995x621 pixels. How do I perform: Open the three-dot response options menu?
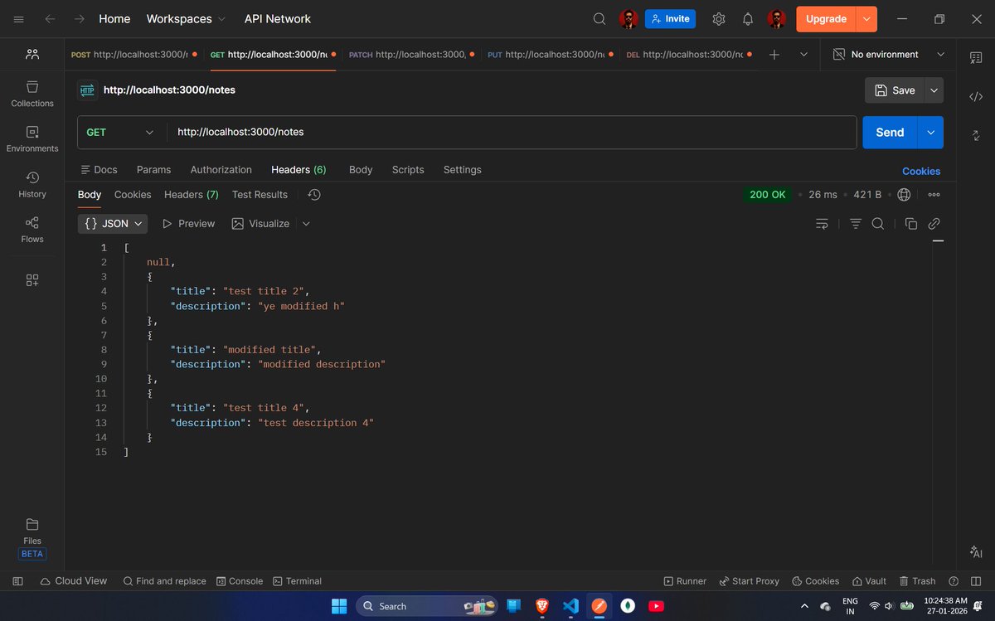pos(934,194)
